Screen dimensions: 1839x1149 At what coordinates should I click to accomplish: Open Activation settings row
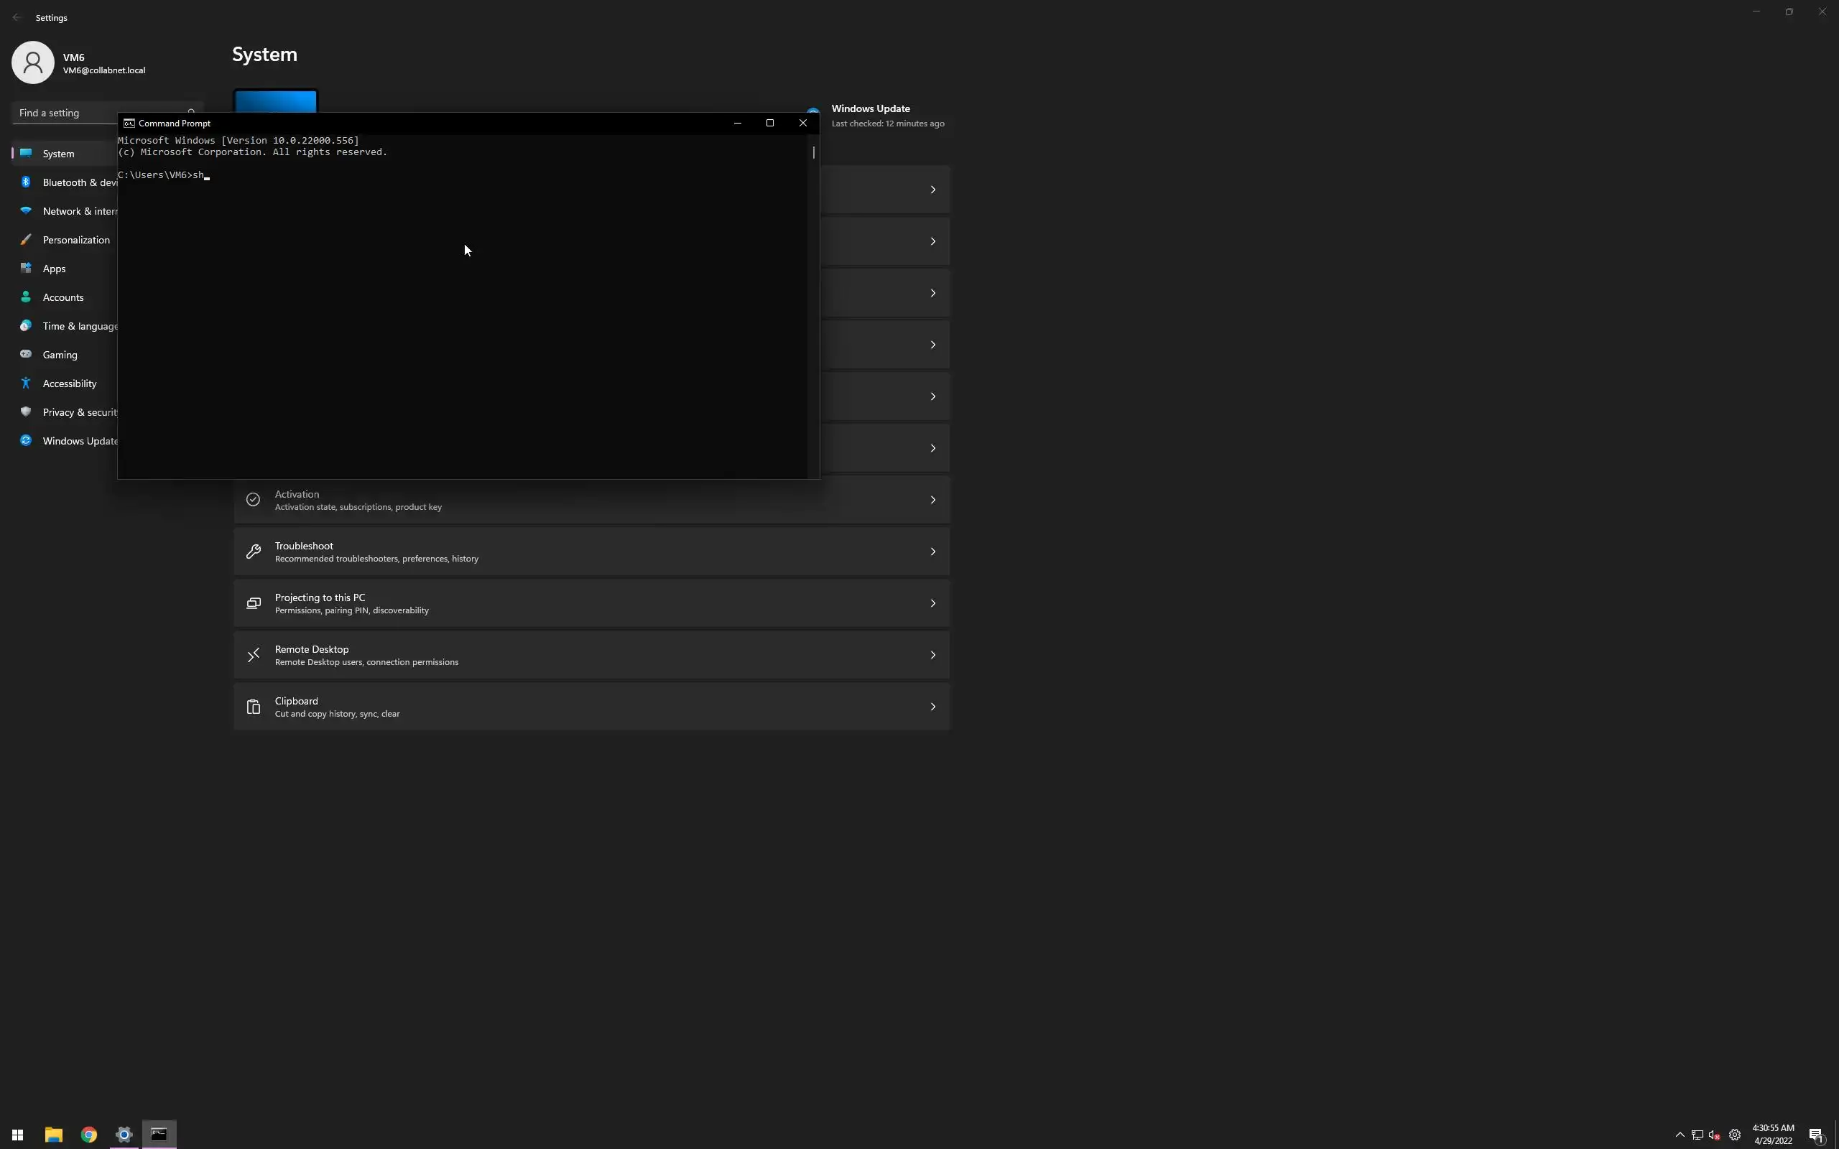tap(591, 500)
